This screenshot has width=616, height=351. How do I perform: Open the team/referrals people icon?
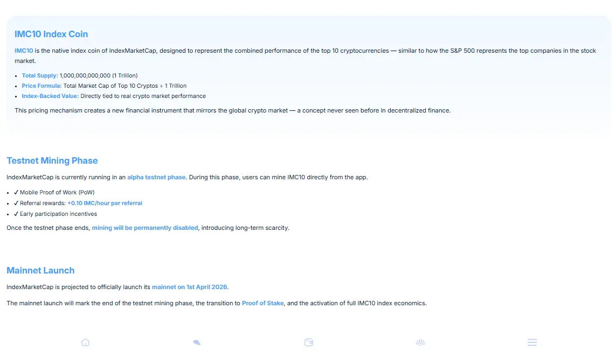click(x=420, y=342)
